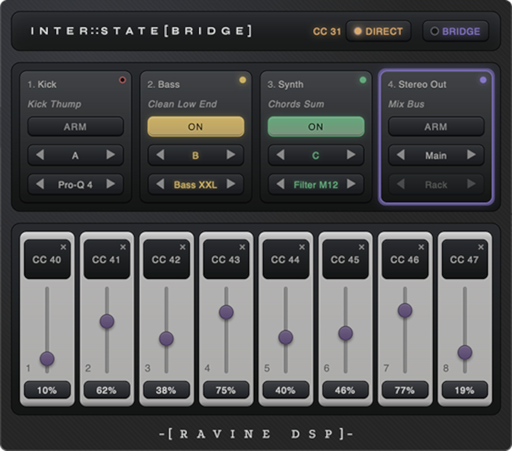The image size is (512, 451).
Task: Select DIRECT mode
Action: [378, 31]
